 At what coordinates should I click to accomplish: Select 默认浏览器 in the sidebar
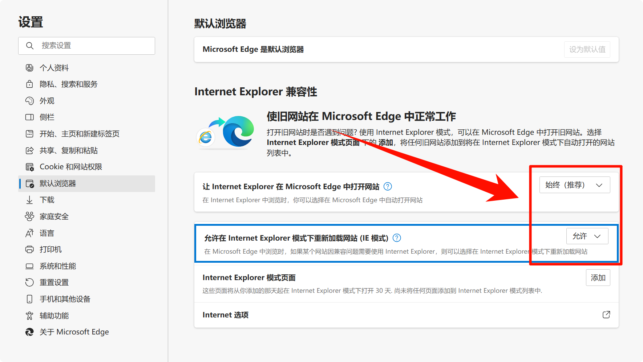pos(87,183)
